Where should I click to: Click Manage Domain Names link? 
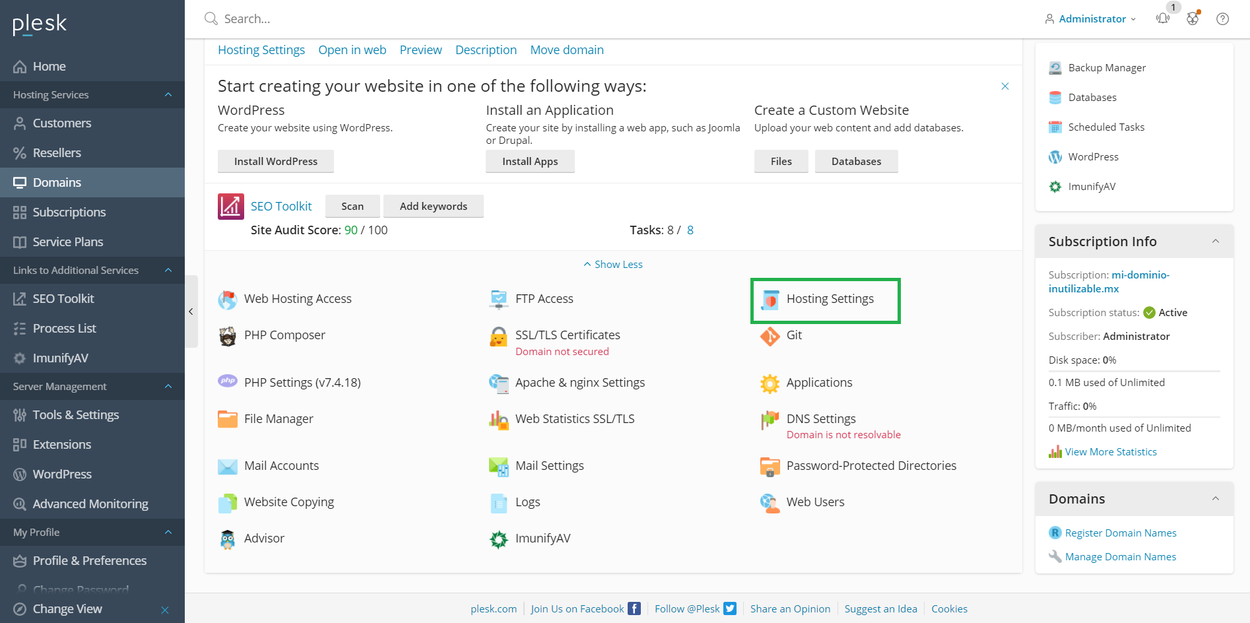(1121, 557)
